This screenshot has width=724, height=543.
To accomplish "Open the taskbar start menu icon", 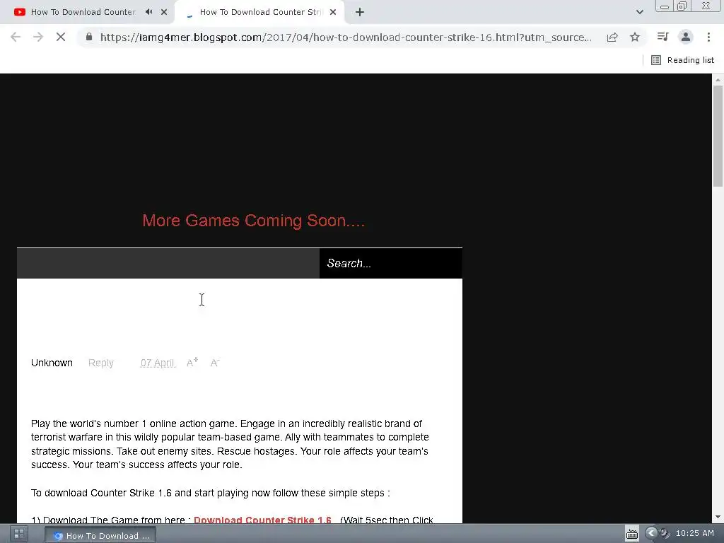I will (x=19, y=535).
